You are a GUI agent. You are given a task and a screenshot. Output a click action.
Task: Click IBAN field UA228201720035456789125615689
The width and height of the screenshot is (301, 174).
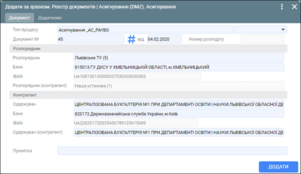tap(136, 123)
